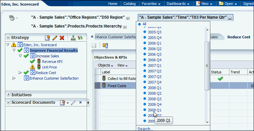Open the Favorites menu
Viewport: 254px width, 131px height.
[151, 4]
